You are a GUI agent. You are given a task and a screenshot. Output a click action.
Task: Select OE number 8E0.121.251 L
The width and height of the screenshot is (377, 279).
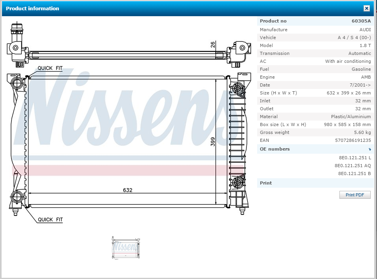[355, 158]
